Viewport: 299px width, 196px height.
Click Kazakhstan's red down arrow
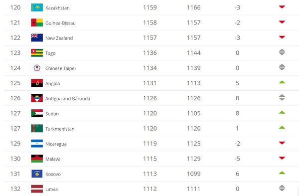coord(282,7)
